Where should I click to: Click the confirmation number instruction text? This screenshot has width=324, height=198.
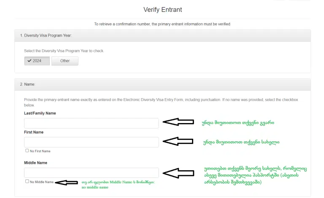162,24
